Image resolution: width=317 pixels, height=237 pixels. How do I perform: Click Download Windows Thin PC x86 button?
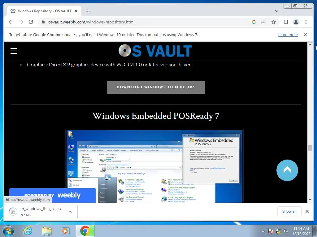(x=156, y=87)
